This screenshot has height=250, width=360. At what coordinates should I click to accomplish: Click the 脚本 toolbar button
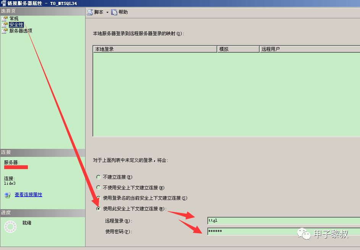99,12
